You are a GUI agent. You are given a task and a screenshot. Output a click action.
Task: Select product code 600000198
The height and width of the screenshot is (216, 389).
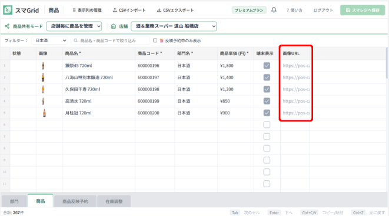pyautogui.click(x=155, y=89)
